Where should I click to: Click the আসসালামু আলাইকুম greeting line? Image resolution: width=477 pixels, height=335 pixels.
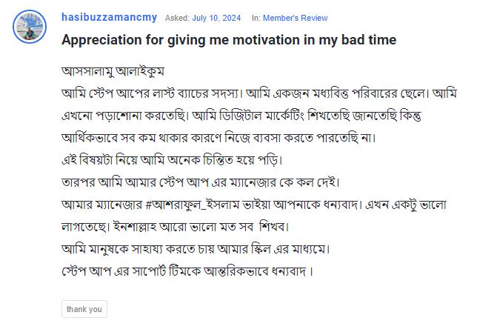click(113, 72)
